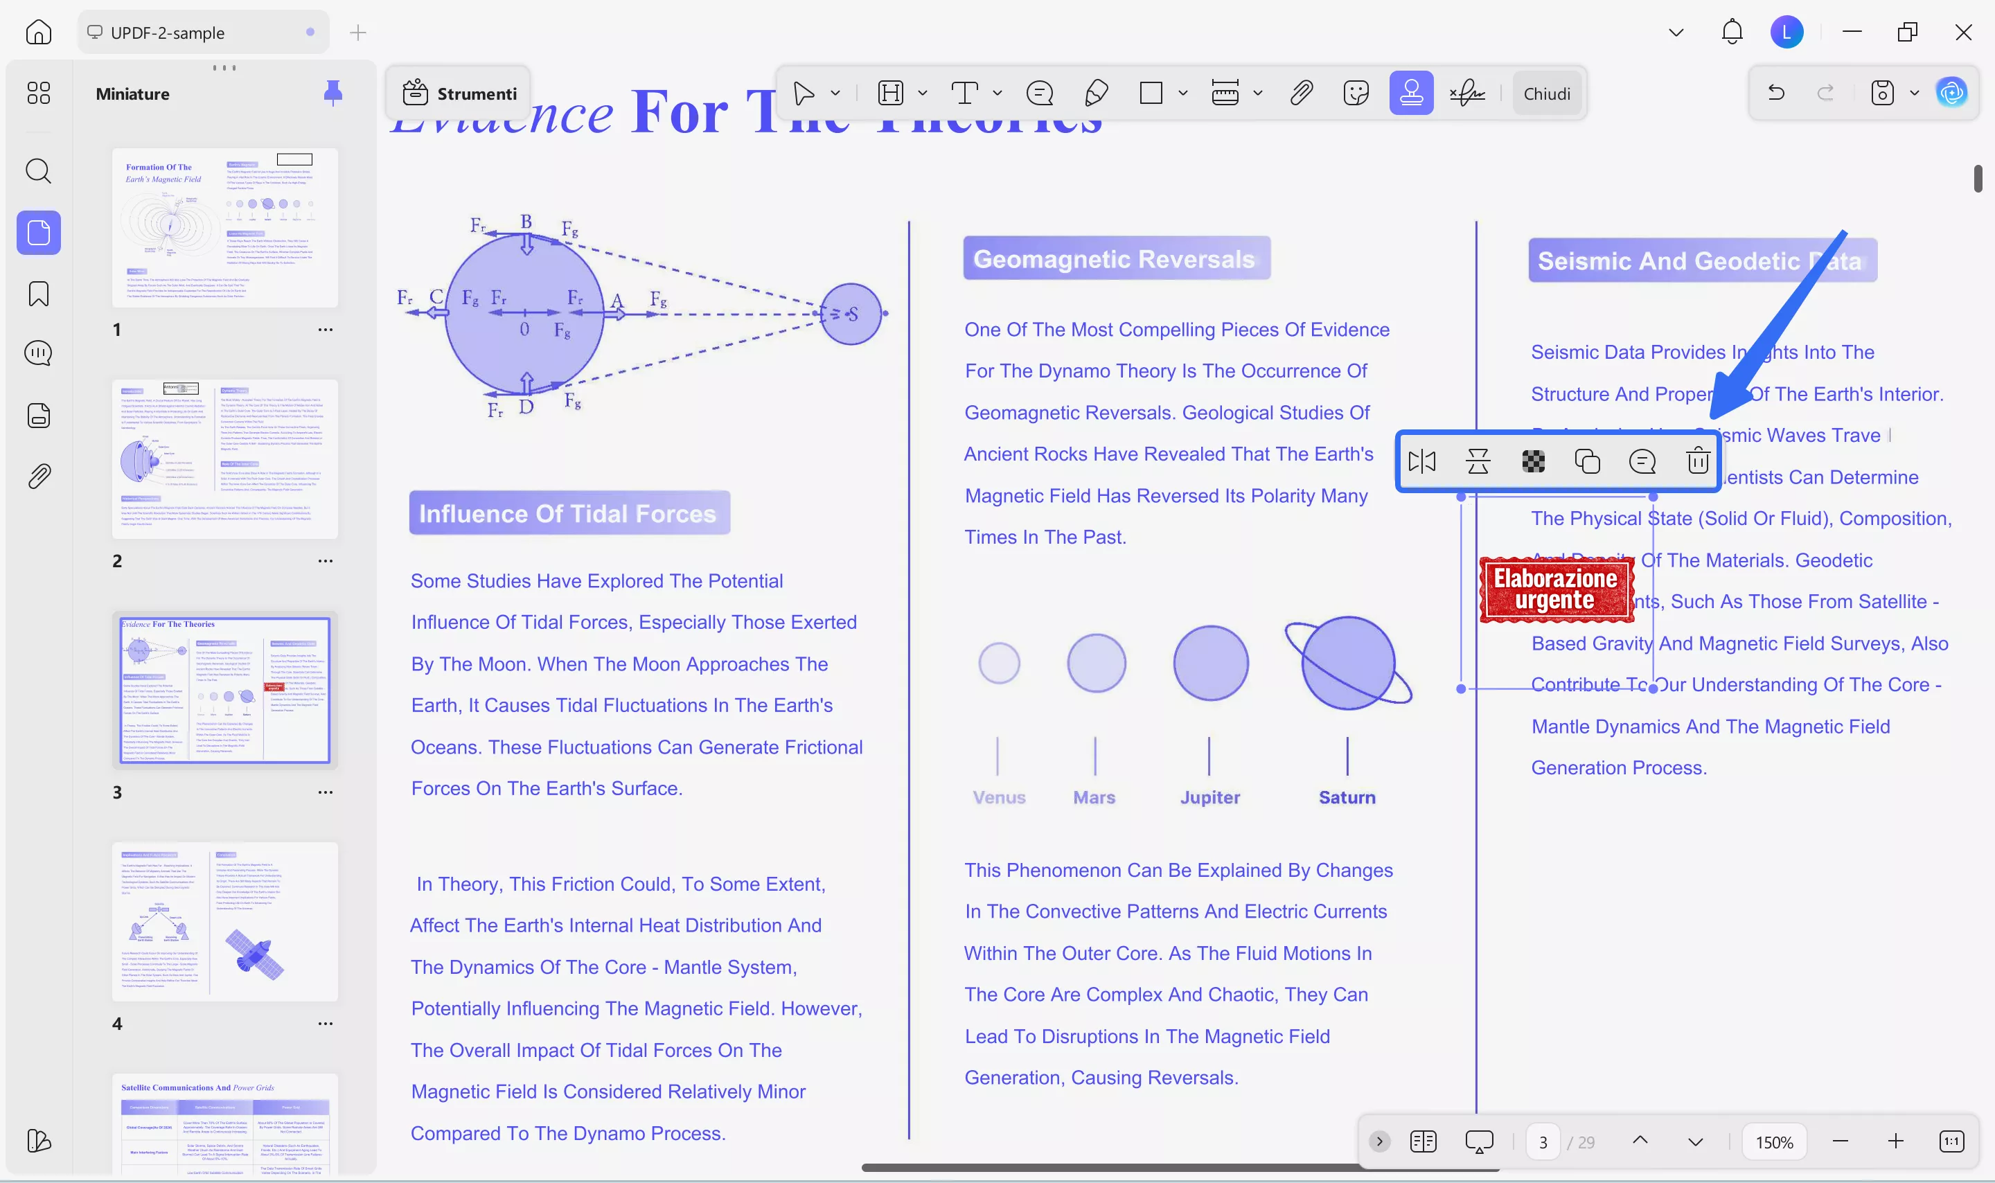Click the Signature tool icon
Viewport: 1995px width, 1183px height.
tap(1466, 94)
